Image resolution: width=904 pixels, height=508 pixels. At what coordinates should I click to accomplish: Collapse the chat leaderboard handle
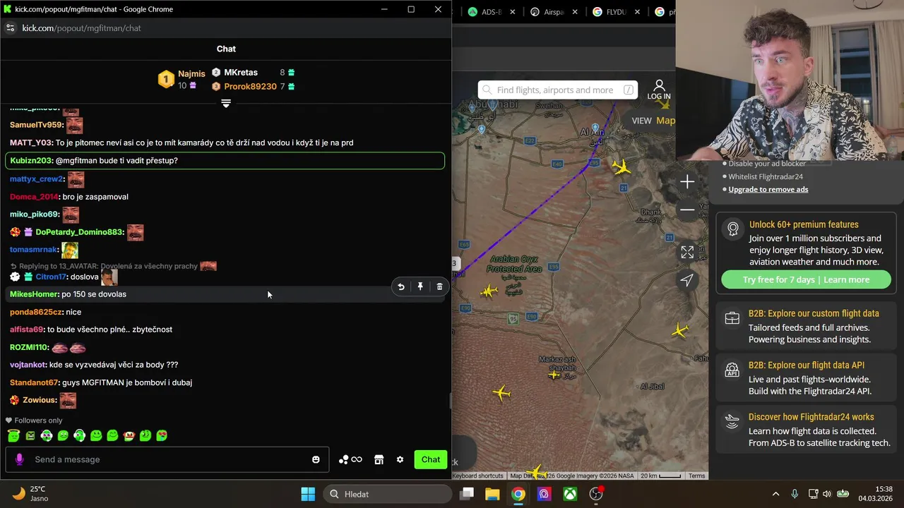[226, 104]
